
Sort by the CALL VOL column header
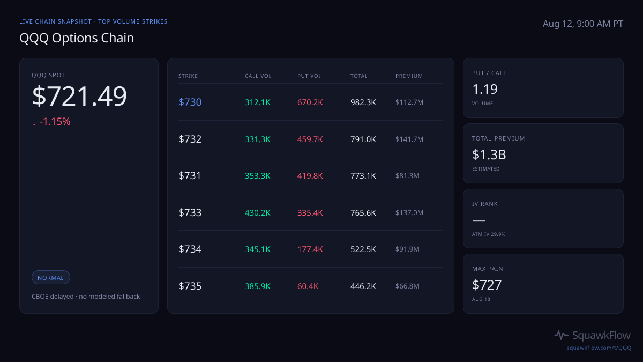[258, 76]
